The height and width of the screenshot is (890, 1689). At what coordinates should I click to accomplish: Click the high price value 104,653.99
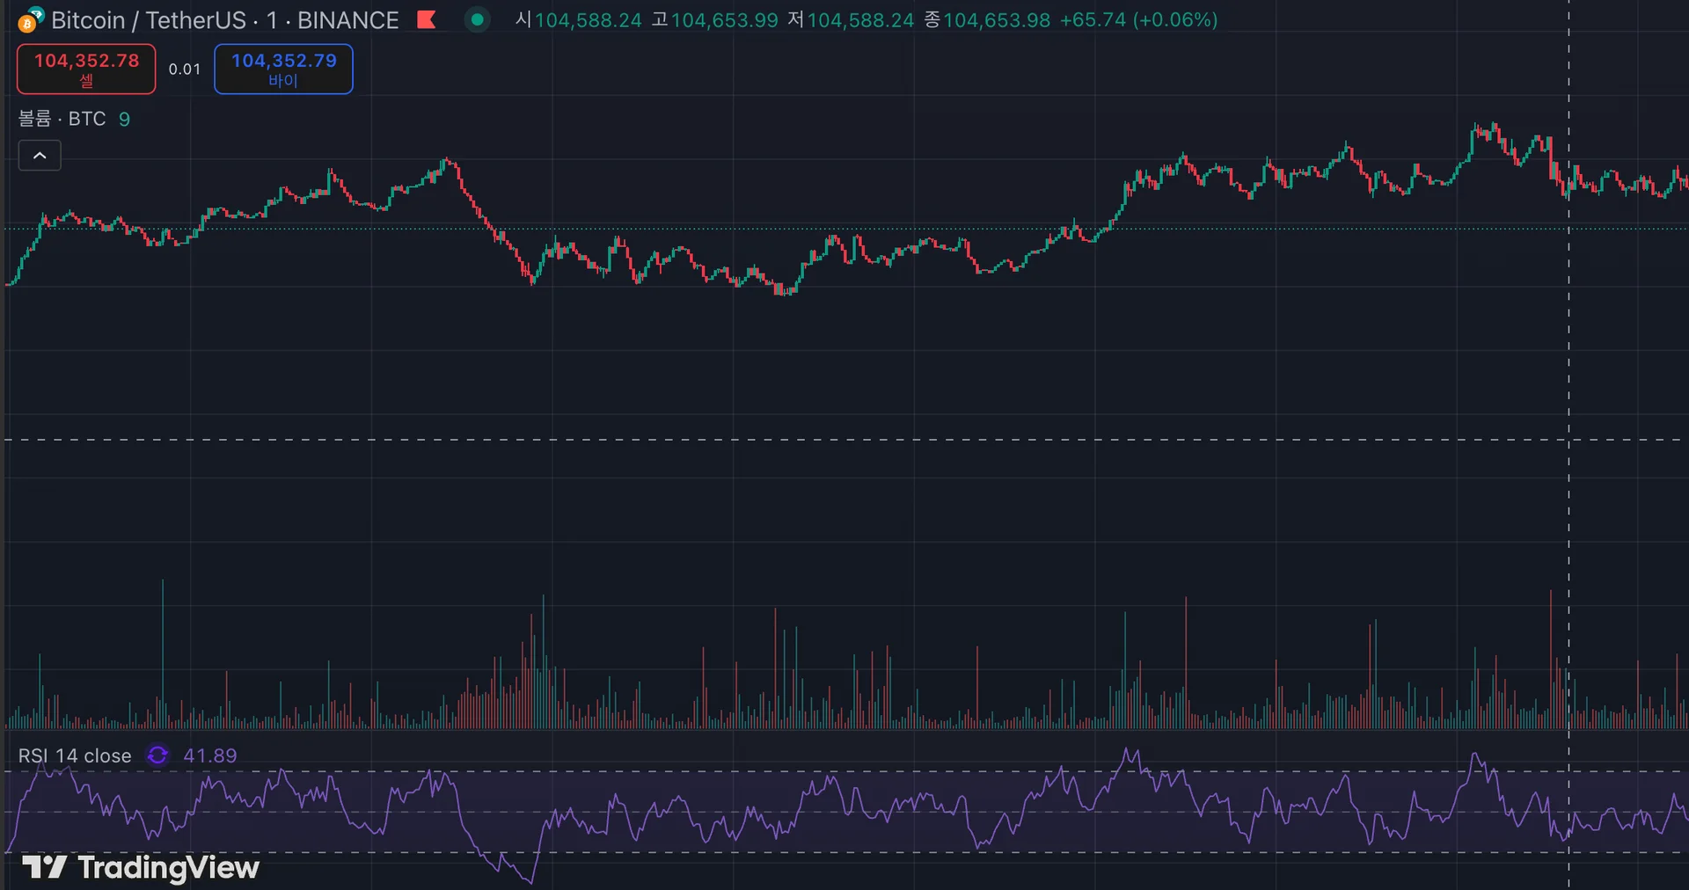click(x=725, y=19)
